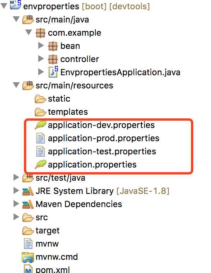The image size is (211, 273).
Task: Click the JRE System Library icon
Action: [28, 191]
